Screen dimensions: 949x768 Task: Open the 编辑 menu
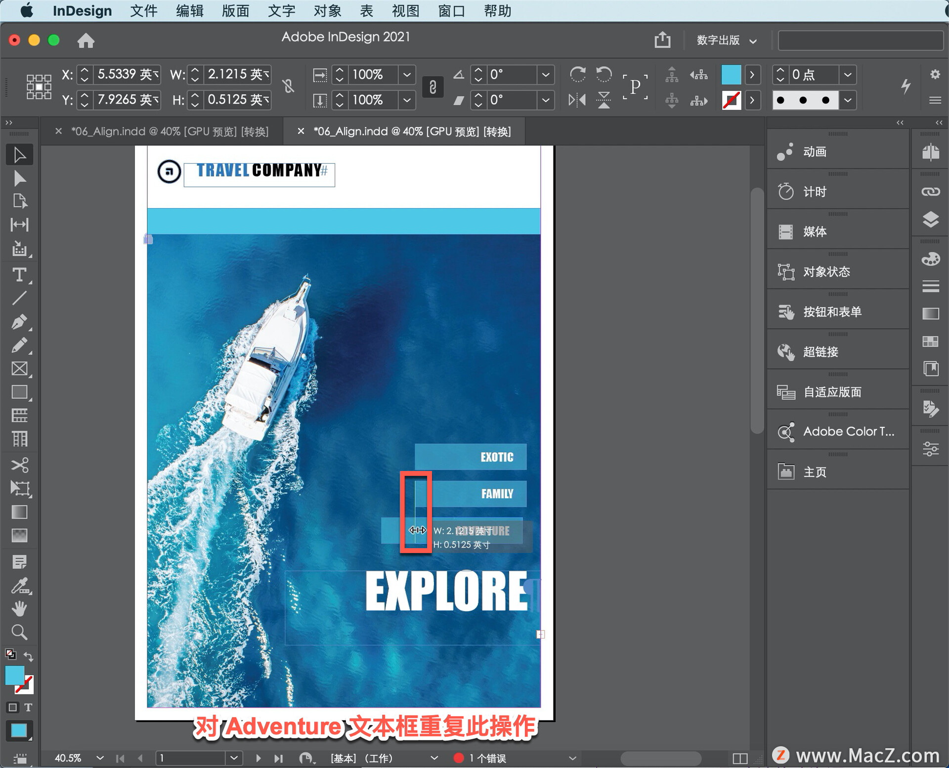189,10
